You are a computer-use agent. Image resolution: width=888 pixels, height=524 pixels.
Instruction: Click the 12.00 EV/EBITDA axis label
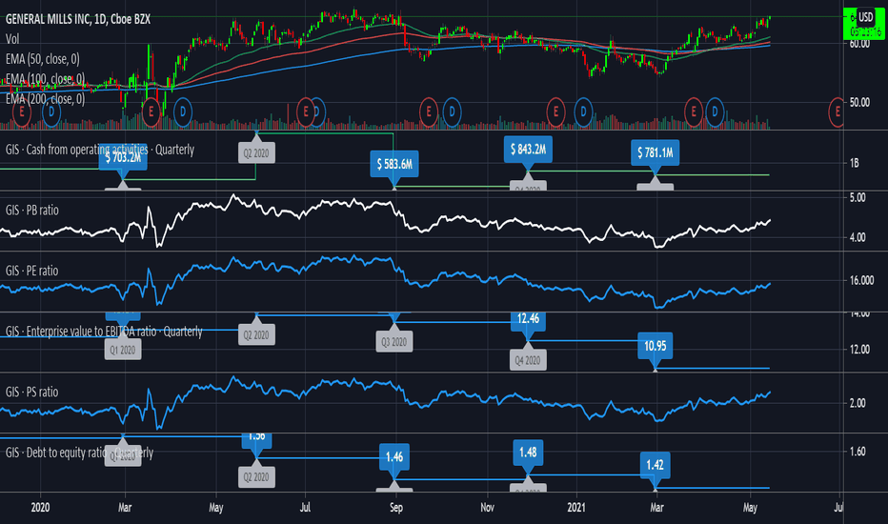(x=859, y=350)
